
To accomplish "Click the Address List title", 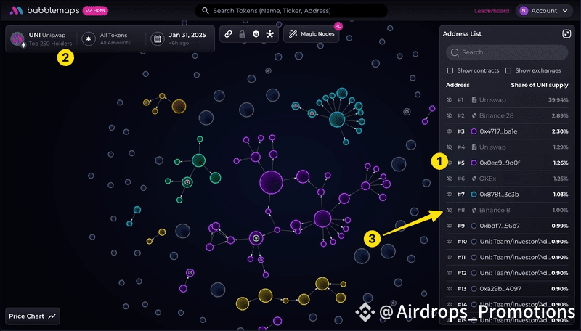I will coord(462,33).
